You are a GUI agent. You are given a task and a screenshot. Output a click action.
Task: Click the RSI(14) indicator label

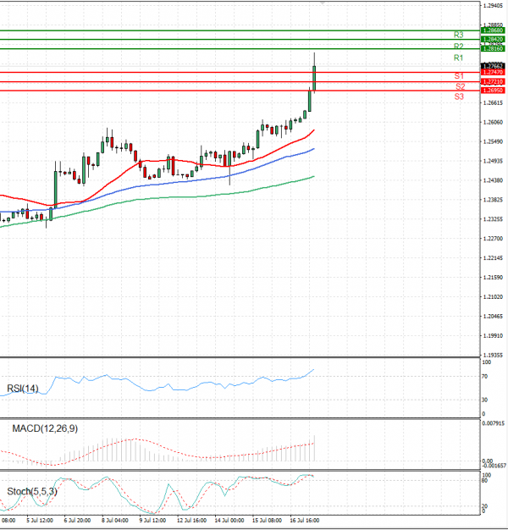23,389
